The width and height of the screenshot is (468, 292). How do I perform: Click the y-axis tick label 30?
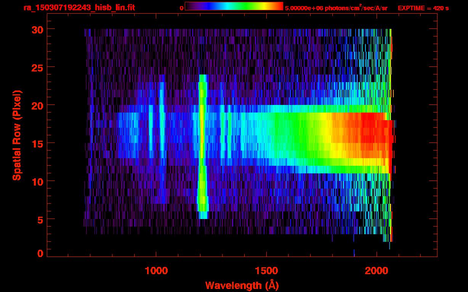tap(37, 29)
